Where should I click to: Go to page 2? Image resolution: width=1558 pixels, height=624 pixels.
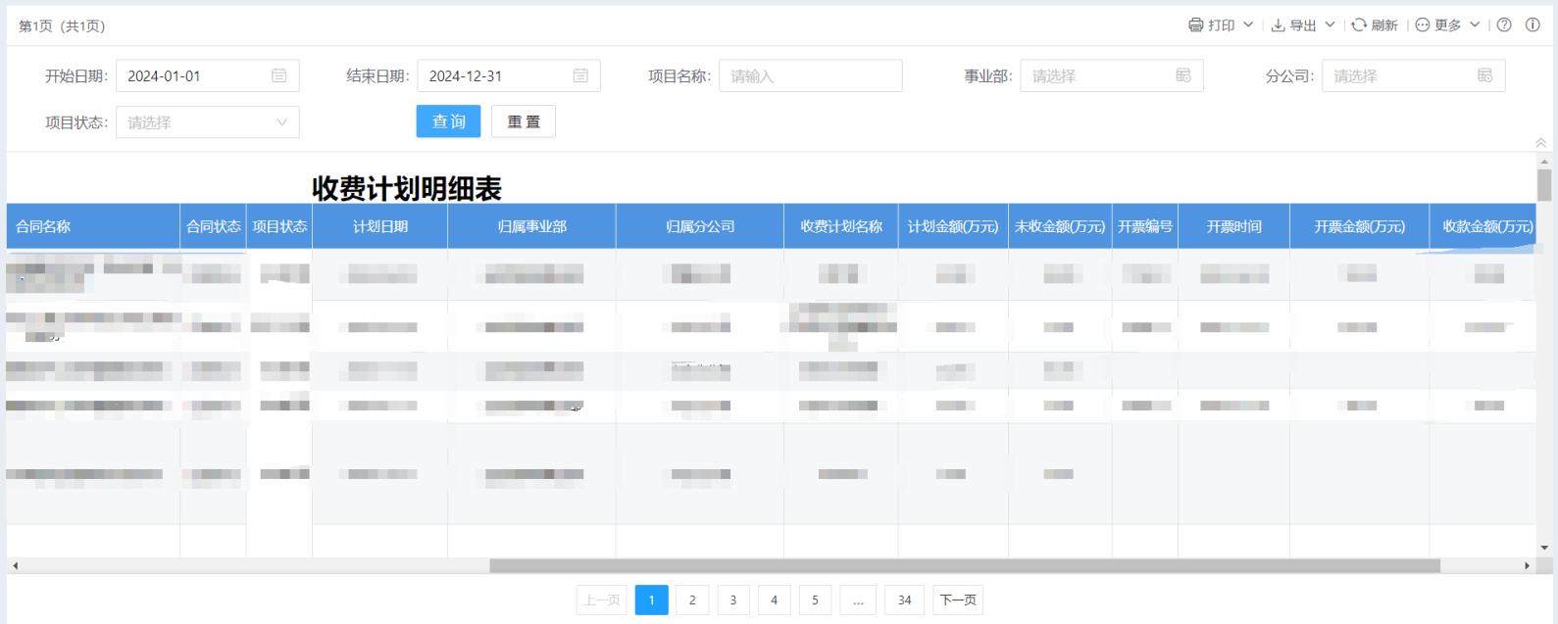pos(692,600)
